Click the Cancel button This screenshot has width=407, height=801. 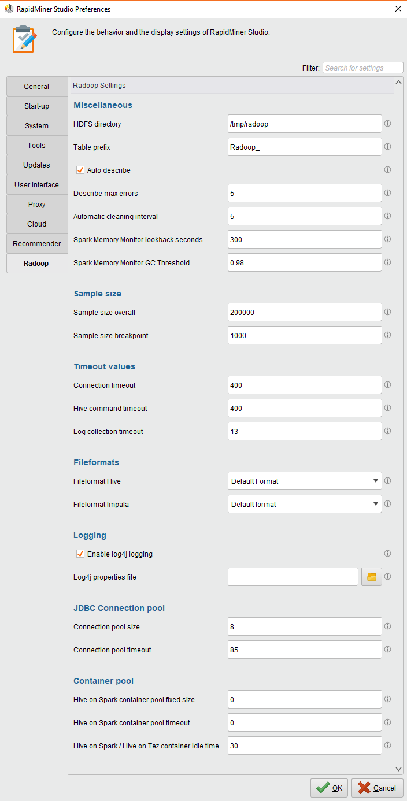tap(378, 788)
